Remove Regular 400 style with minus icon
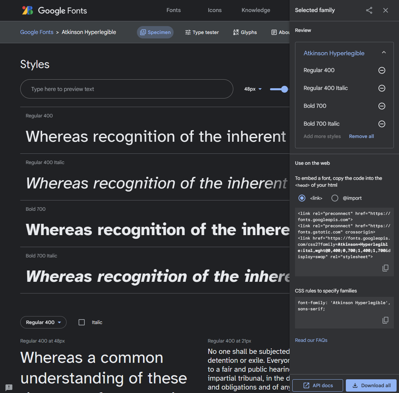The height and width of the screenshot is (393, 399). (382, 70)
